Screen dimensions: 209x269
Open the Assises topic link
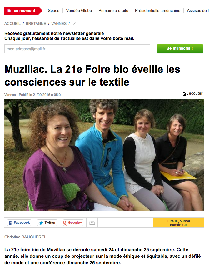tap(198, 10)
